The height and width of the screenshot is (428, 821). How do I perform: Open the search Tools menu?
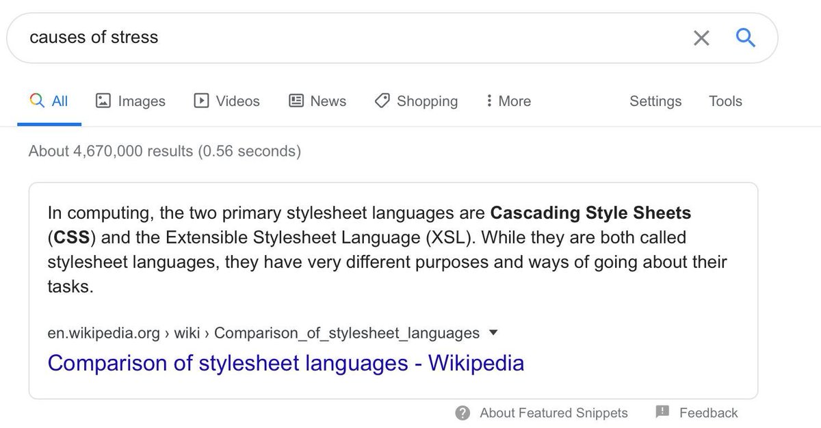pos(725,101)
